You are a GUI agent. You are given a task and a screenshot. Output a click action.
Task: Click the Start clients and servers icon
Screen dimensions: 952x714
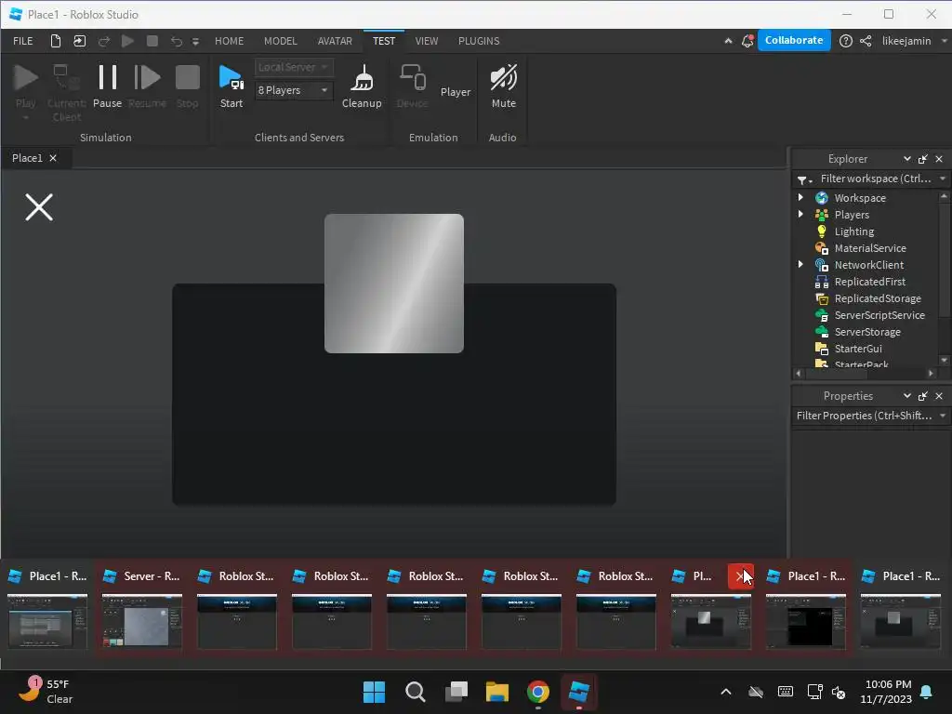click(231, 78)
